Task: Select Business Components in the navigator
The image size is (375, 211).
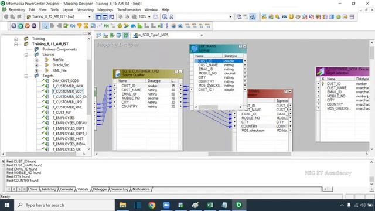Action: pyautogui.click(x=60, y=49)
